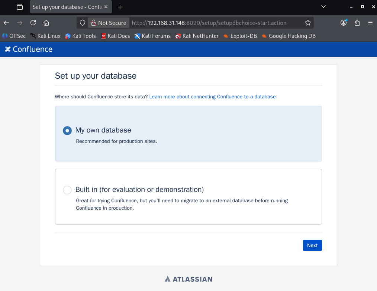The width and height of the screenshot is (377, 291).
Task: Click inside the address bar
Action: coord(223,23)
